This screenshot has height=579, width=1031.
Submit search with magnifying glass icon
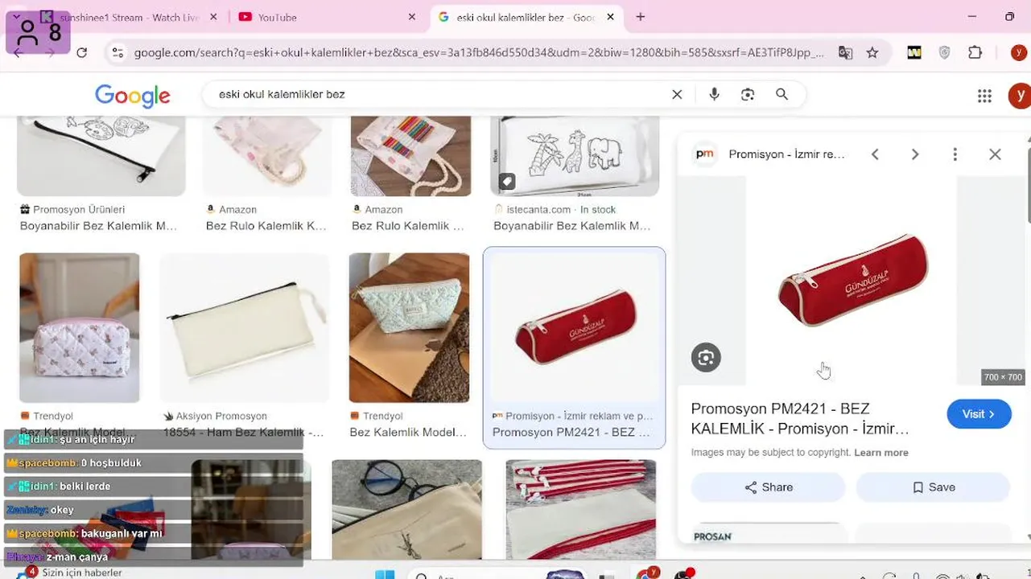(781, 94)
